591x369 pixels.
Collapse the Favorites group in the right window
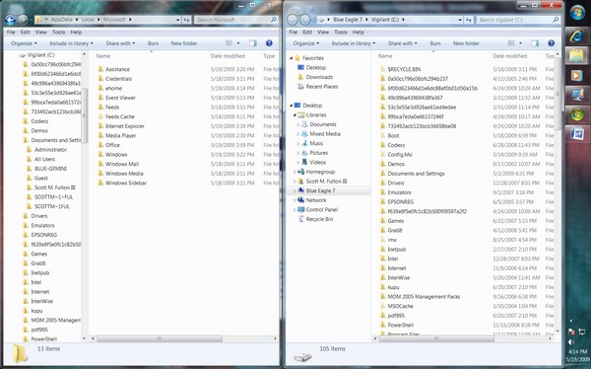coord(291,58)
